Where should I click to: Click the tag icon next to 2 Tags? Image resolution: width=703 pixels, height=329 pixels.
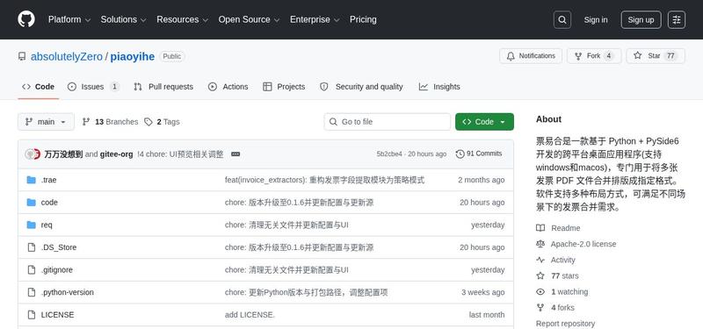pyautogui.click(x=149, y=122)
